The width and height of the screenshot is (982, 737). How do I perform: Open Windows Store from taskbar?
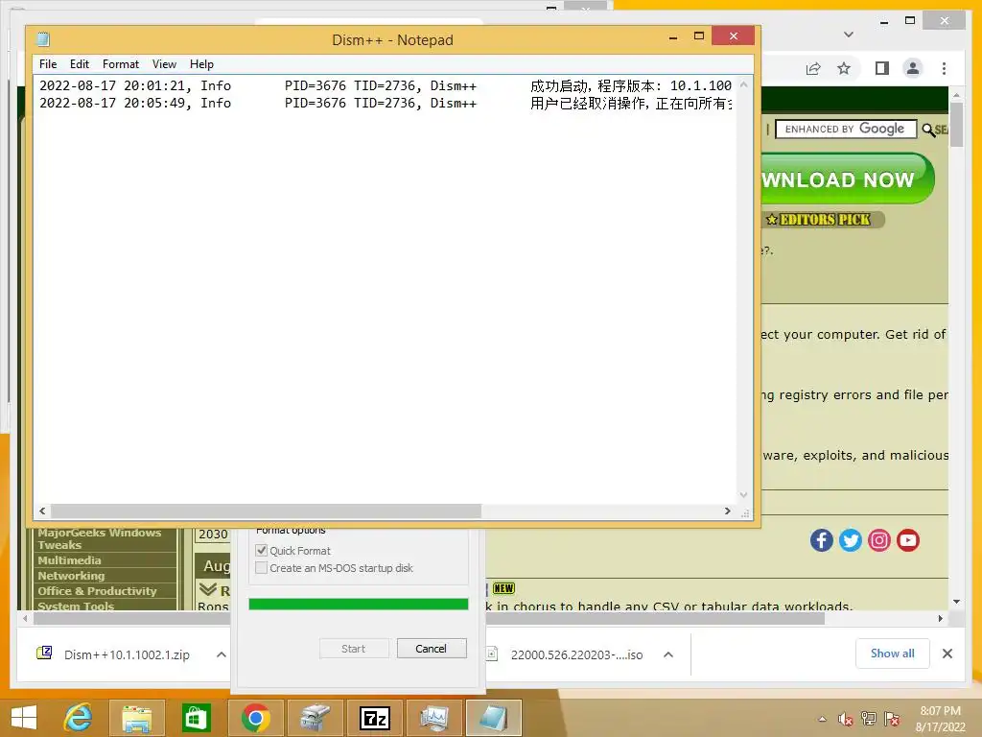click(196, 718)
